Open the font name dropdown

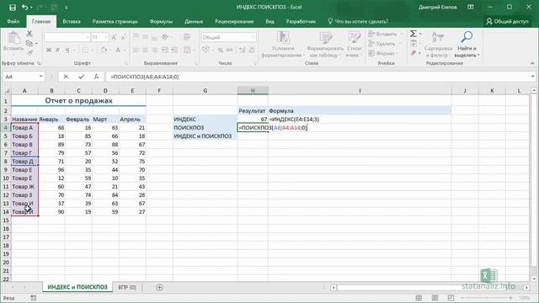click(x=88, y=37)
